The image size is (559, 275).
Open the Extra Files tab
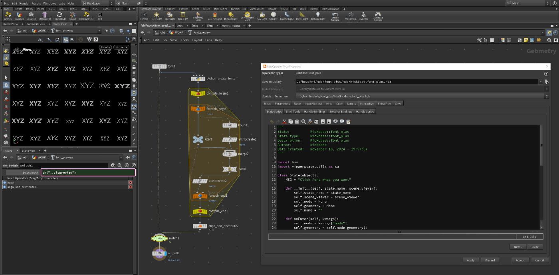[x=384, y=103]
